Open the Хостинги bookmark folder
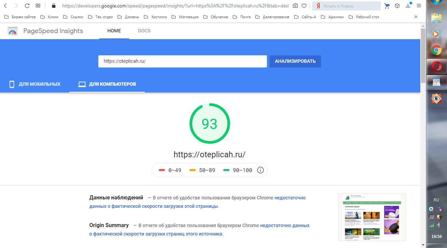The image size is (447, 248). point(155,17)
